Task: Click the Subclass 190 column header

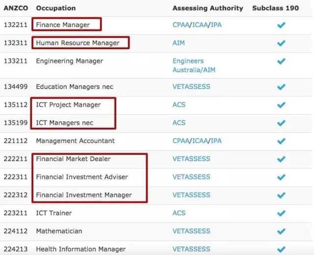Action: tap(275, 8)
